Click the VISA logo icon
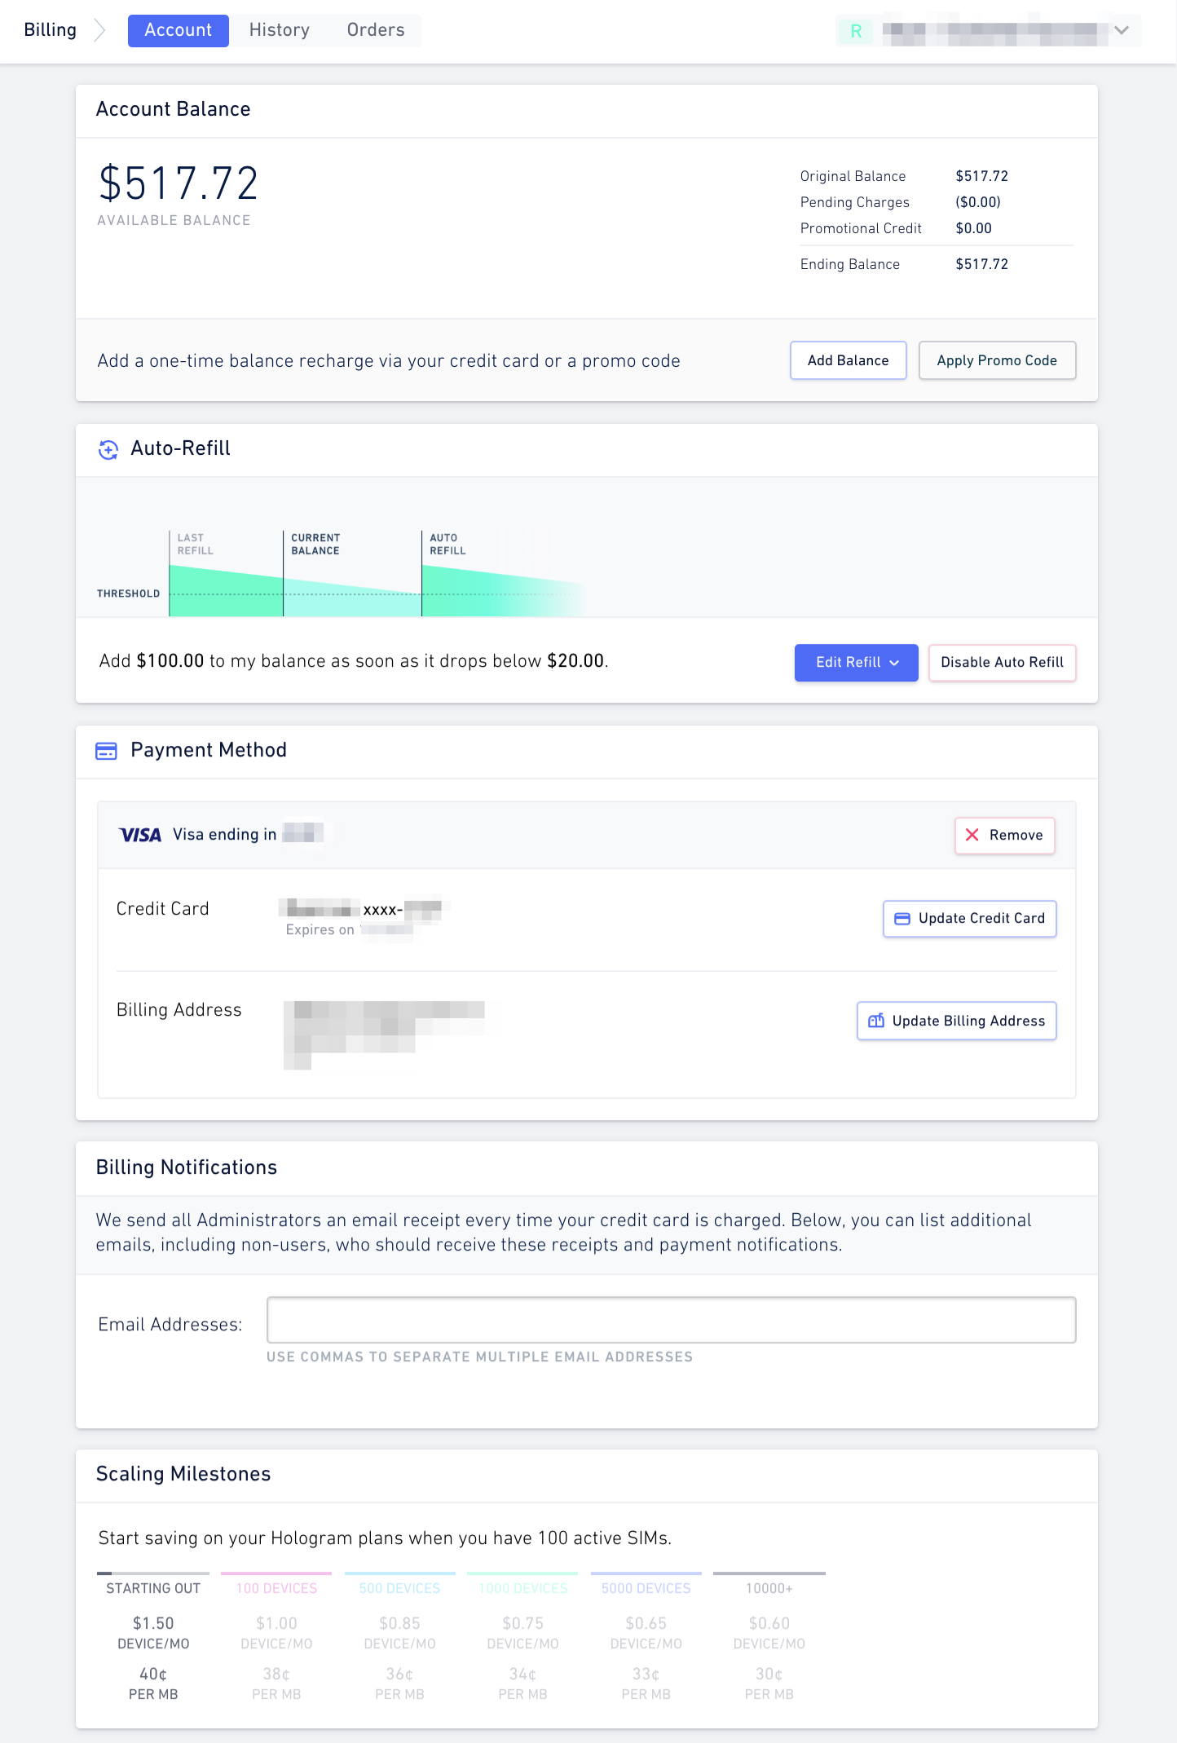The height and width of the screenshot is (1743, 1177). click(140, 835)
